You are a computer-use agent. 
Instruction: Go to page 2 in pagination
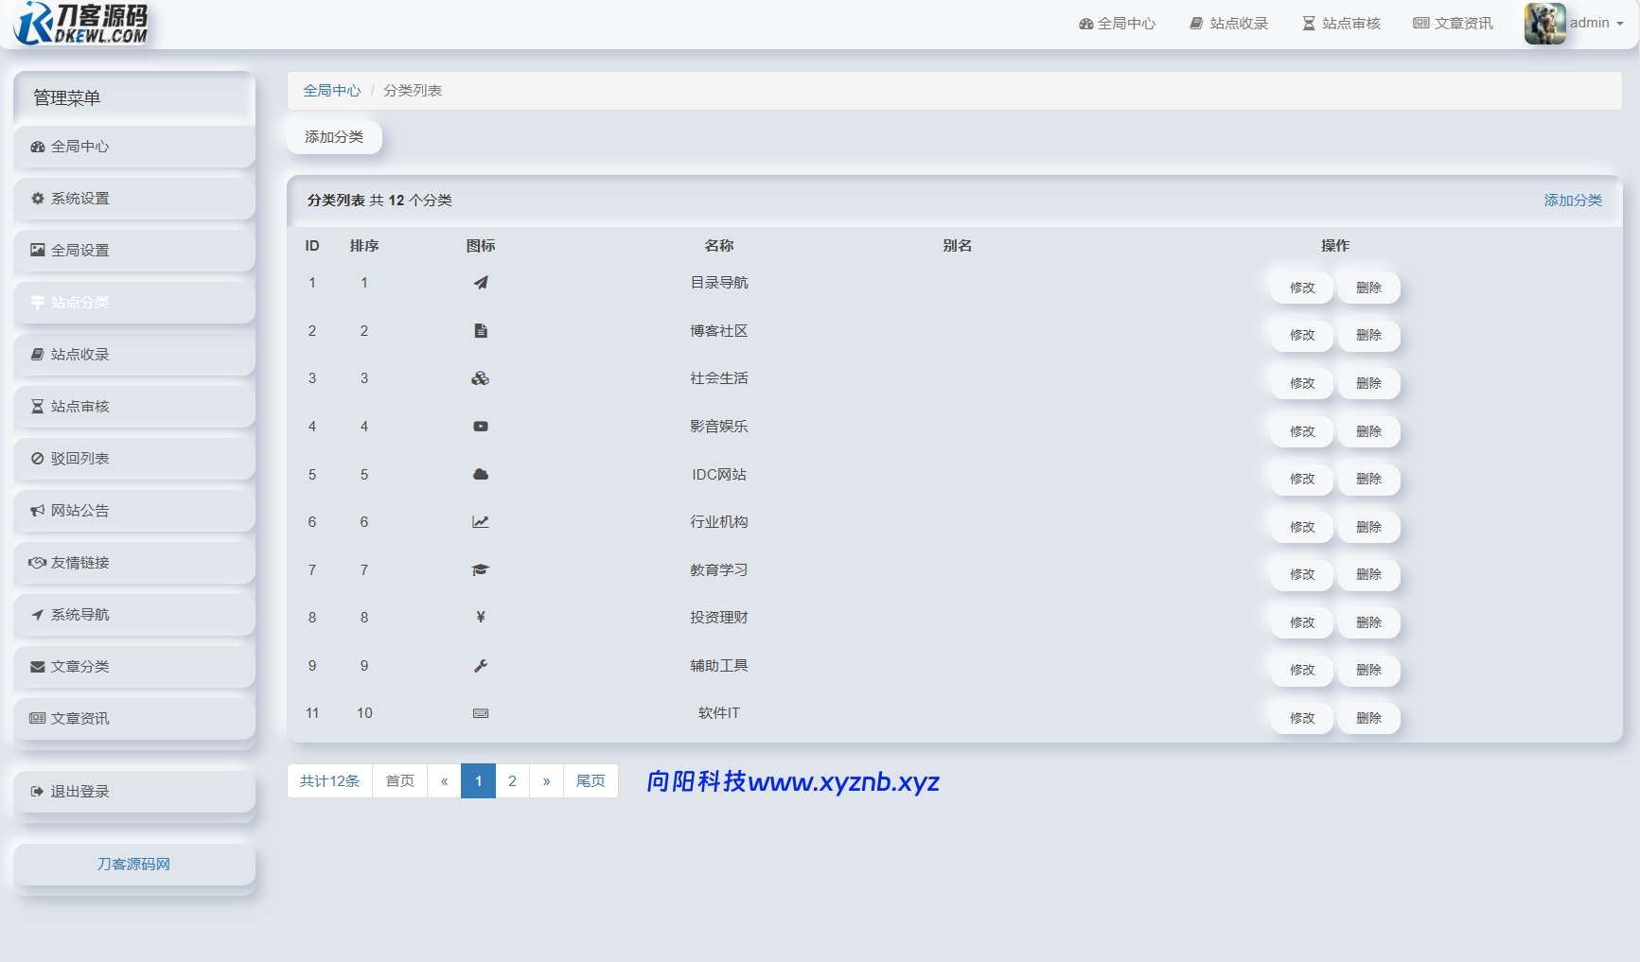[512, 781]
